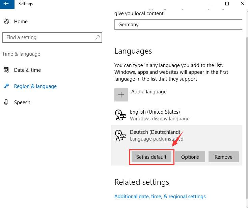The image size is (248, 208).
Task: Go to Home via the sidebar label
Action: pos(21,22)
